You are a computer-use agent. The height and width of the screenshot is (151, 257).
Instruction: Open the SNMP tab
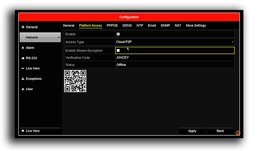165,26
